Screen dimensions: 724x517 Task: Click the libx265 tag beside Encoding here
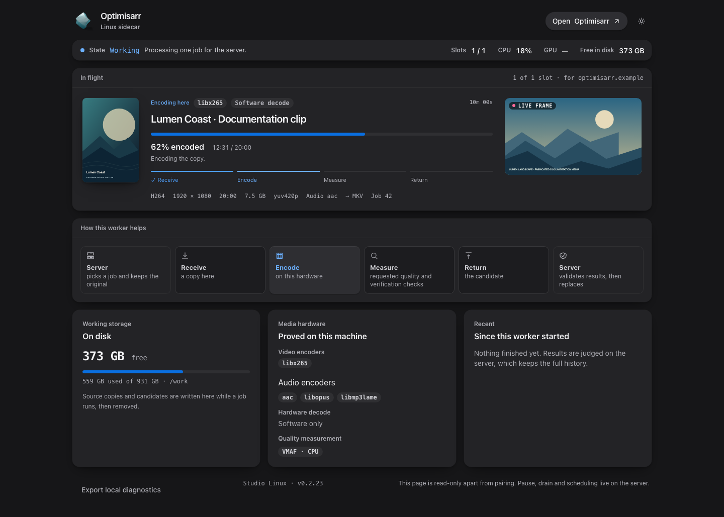[x=210, y=103]
